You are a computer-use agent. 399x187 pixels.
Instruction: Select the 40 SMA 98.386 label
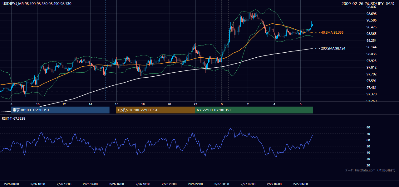[x=330, y=32]
